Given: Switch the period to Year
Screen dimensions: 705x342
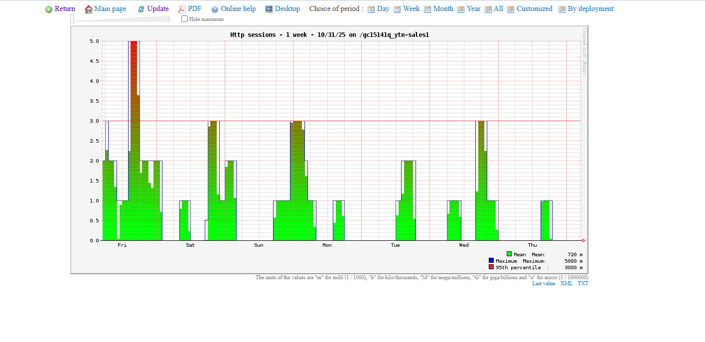Looking at the screenshot, I should 473,9.
